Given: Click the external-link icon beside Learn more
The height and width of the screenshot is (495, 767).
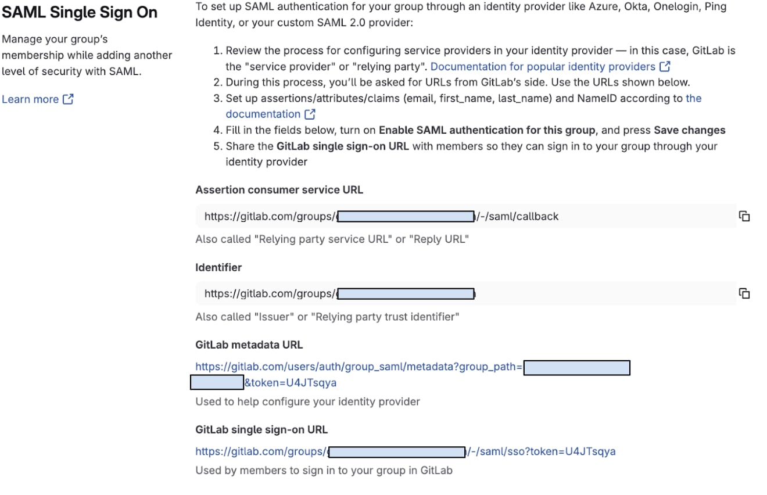Looking at the screenshot, I should point(68,99).
